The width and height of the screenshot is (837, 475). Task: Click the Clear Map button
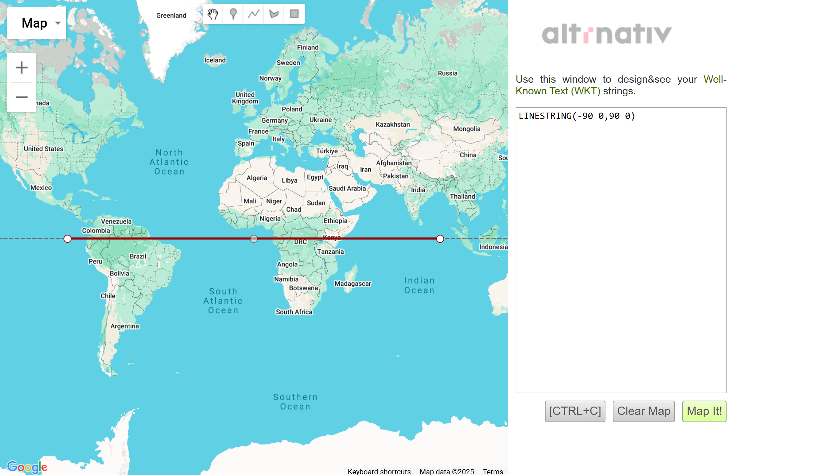(x=643, y=411)
